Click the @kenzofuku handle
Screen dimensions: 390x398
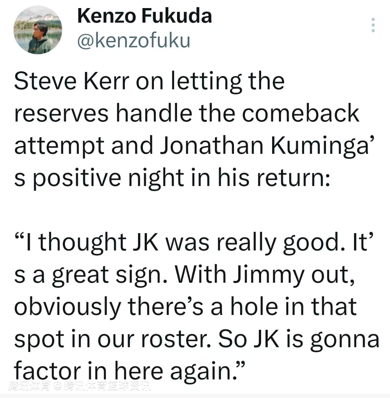(x=134, y=41)
